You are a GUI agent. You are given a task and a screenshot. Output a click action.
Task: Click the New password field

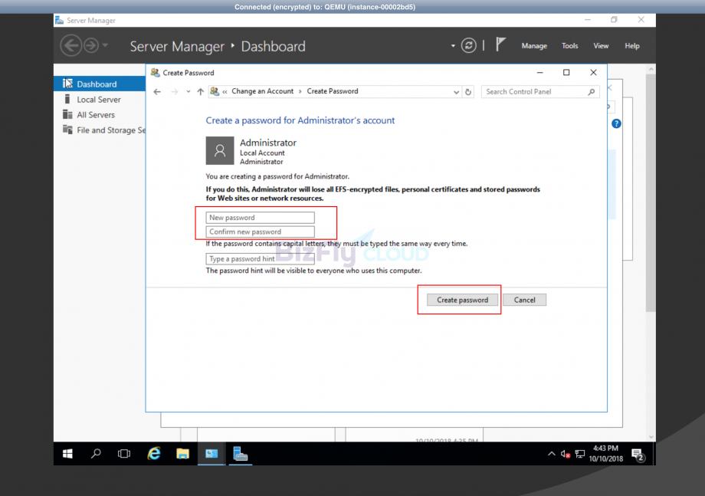point(260,218)
